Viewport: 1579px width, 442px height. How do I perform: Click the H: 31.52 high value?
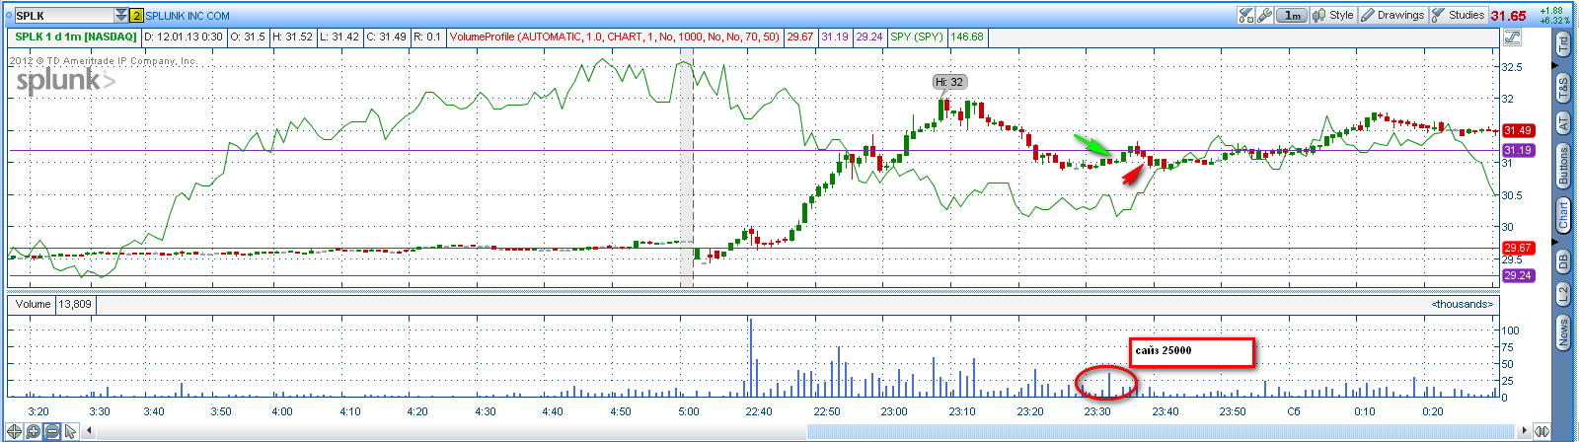click(x=292, y=37)
